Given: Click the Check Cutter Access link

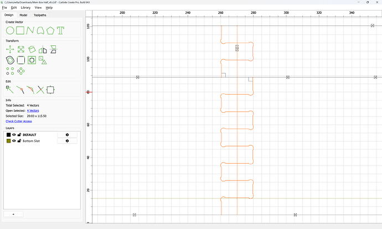Looking at the screenshot, I should [x=19, y=121].
